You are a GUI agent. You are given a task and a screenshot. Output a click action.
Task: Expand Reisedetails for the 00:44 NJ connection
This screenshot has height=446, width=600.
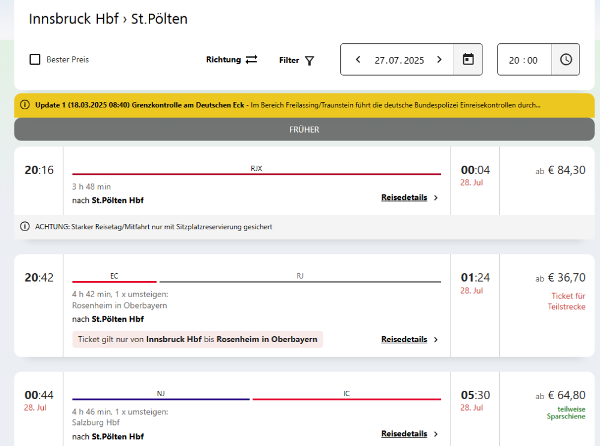click(409, 434)
